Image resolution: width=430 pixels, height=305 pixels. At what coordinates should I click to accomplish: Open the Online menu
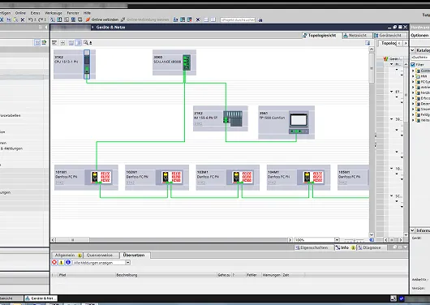point(20,13)
